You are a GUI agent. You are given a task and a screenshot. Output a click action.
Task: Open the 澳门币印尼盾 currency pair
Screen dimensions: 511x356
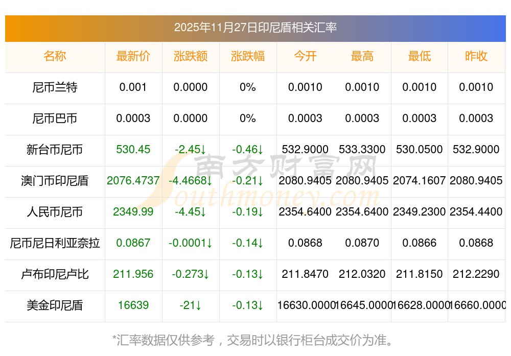pyautogui.click(x=55, y=181)
